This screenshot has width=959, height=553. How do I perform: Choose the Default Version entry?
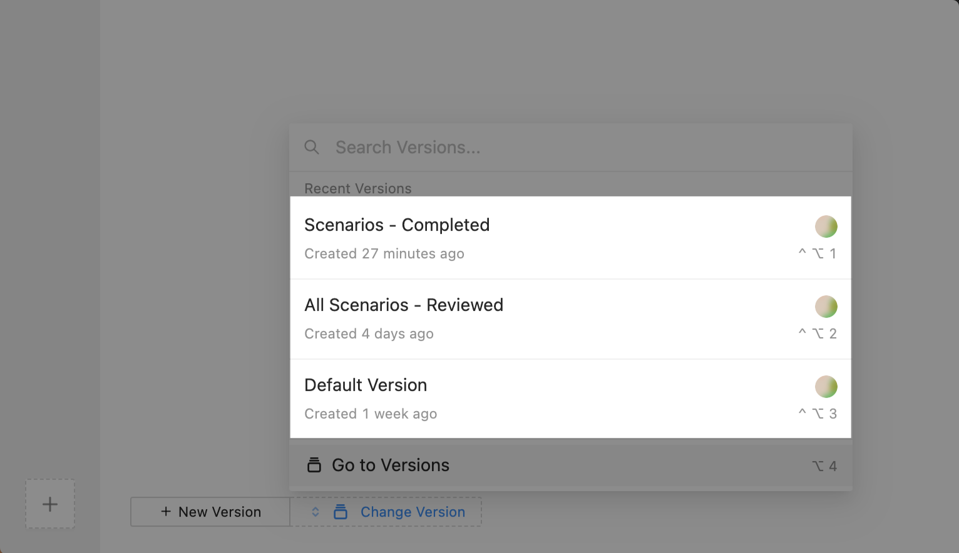click(366, 385)
